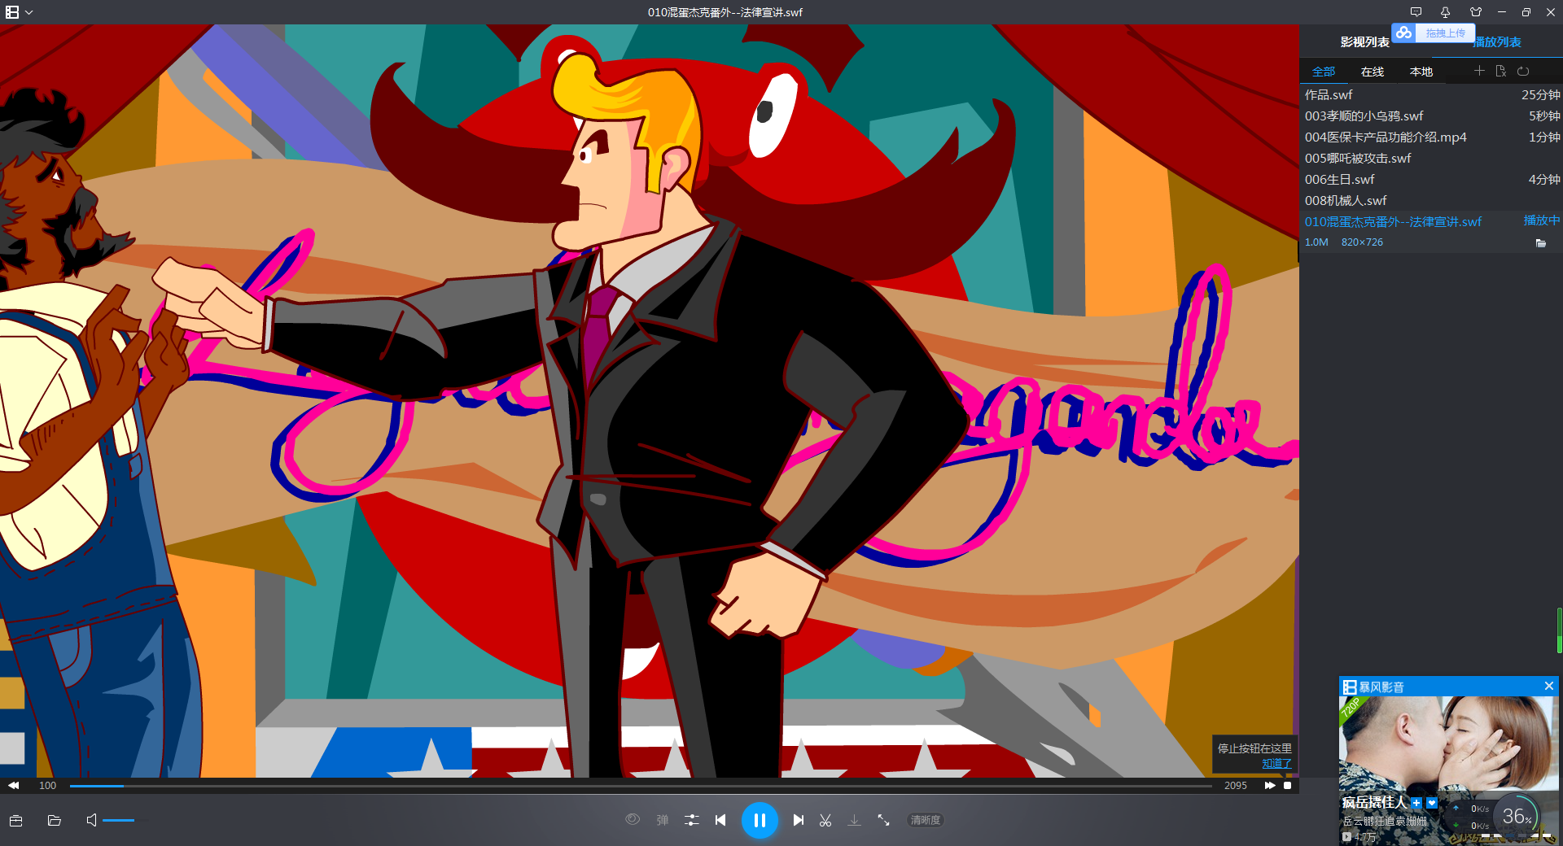This screenshot has height=846, width=1563.
Task: Stop playback with the square stop button
Action: [x=1287, y=785]
